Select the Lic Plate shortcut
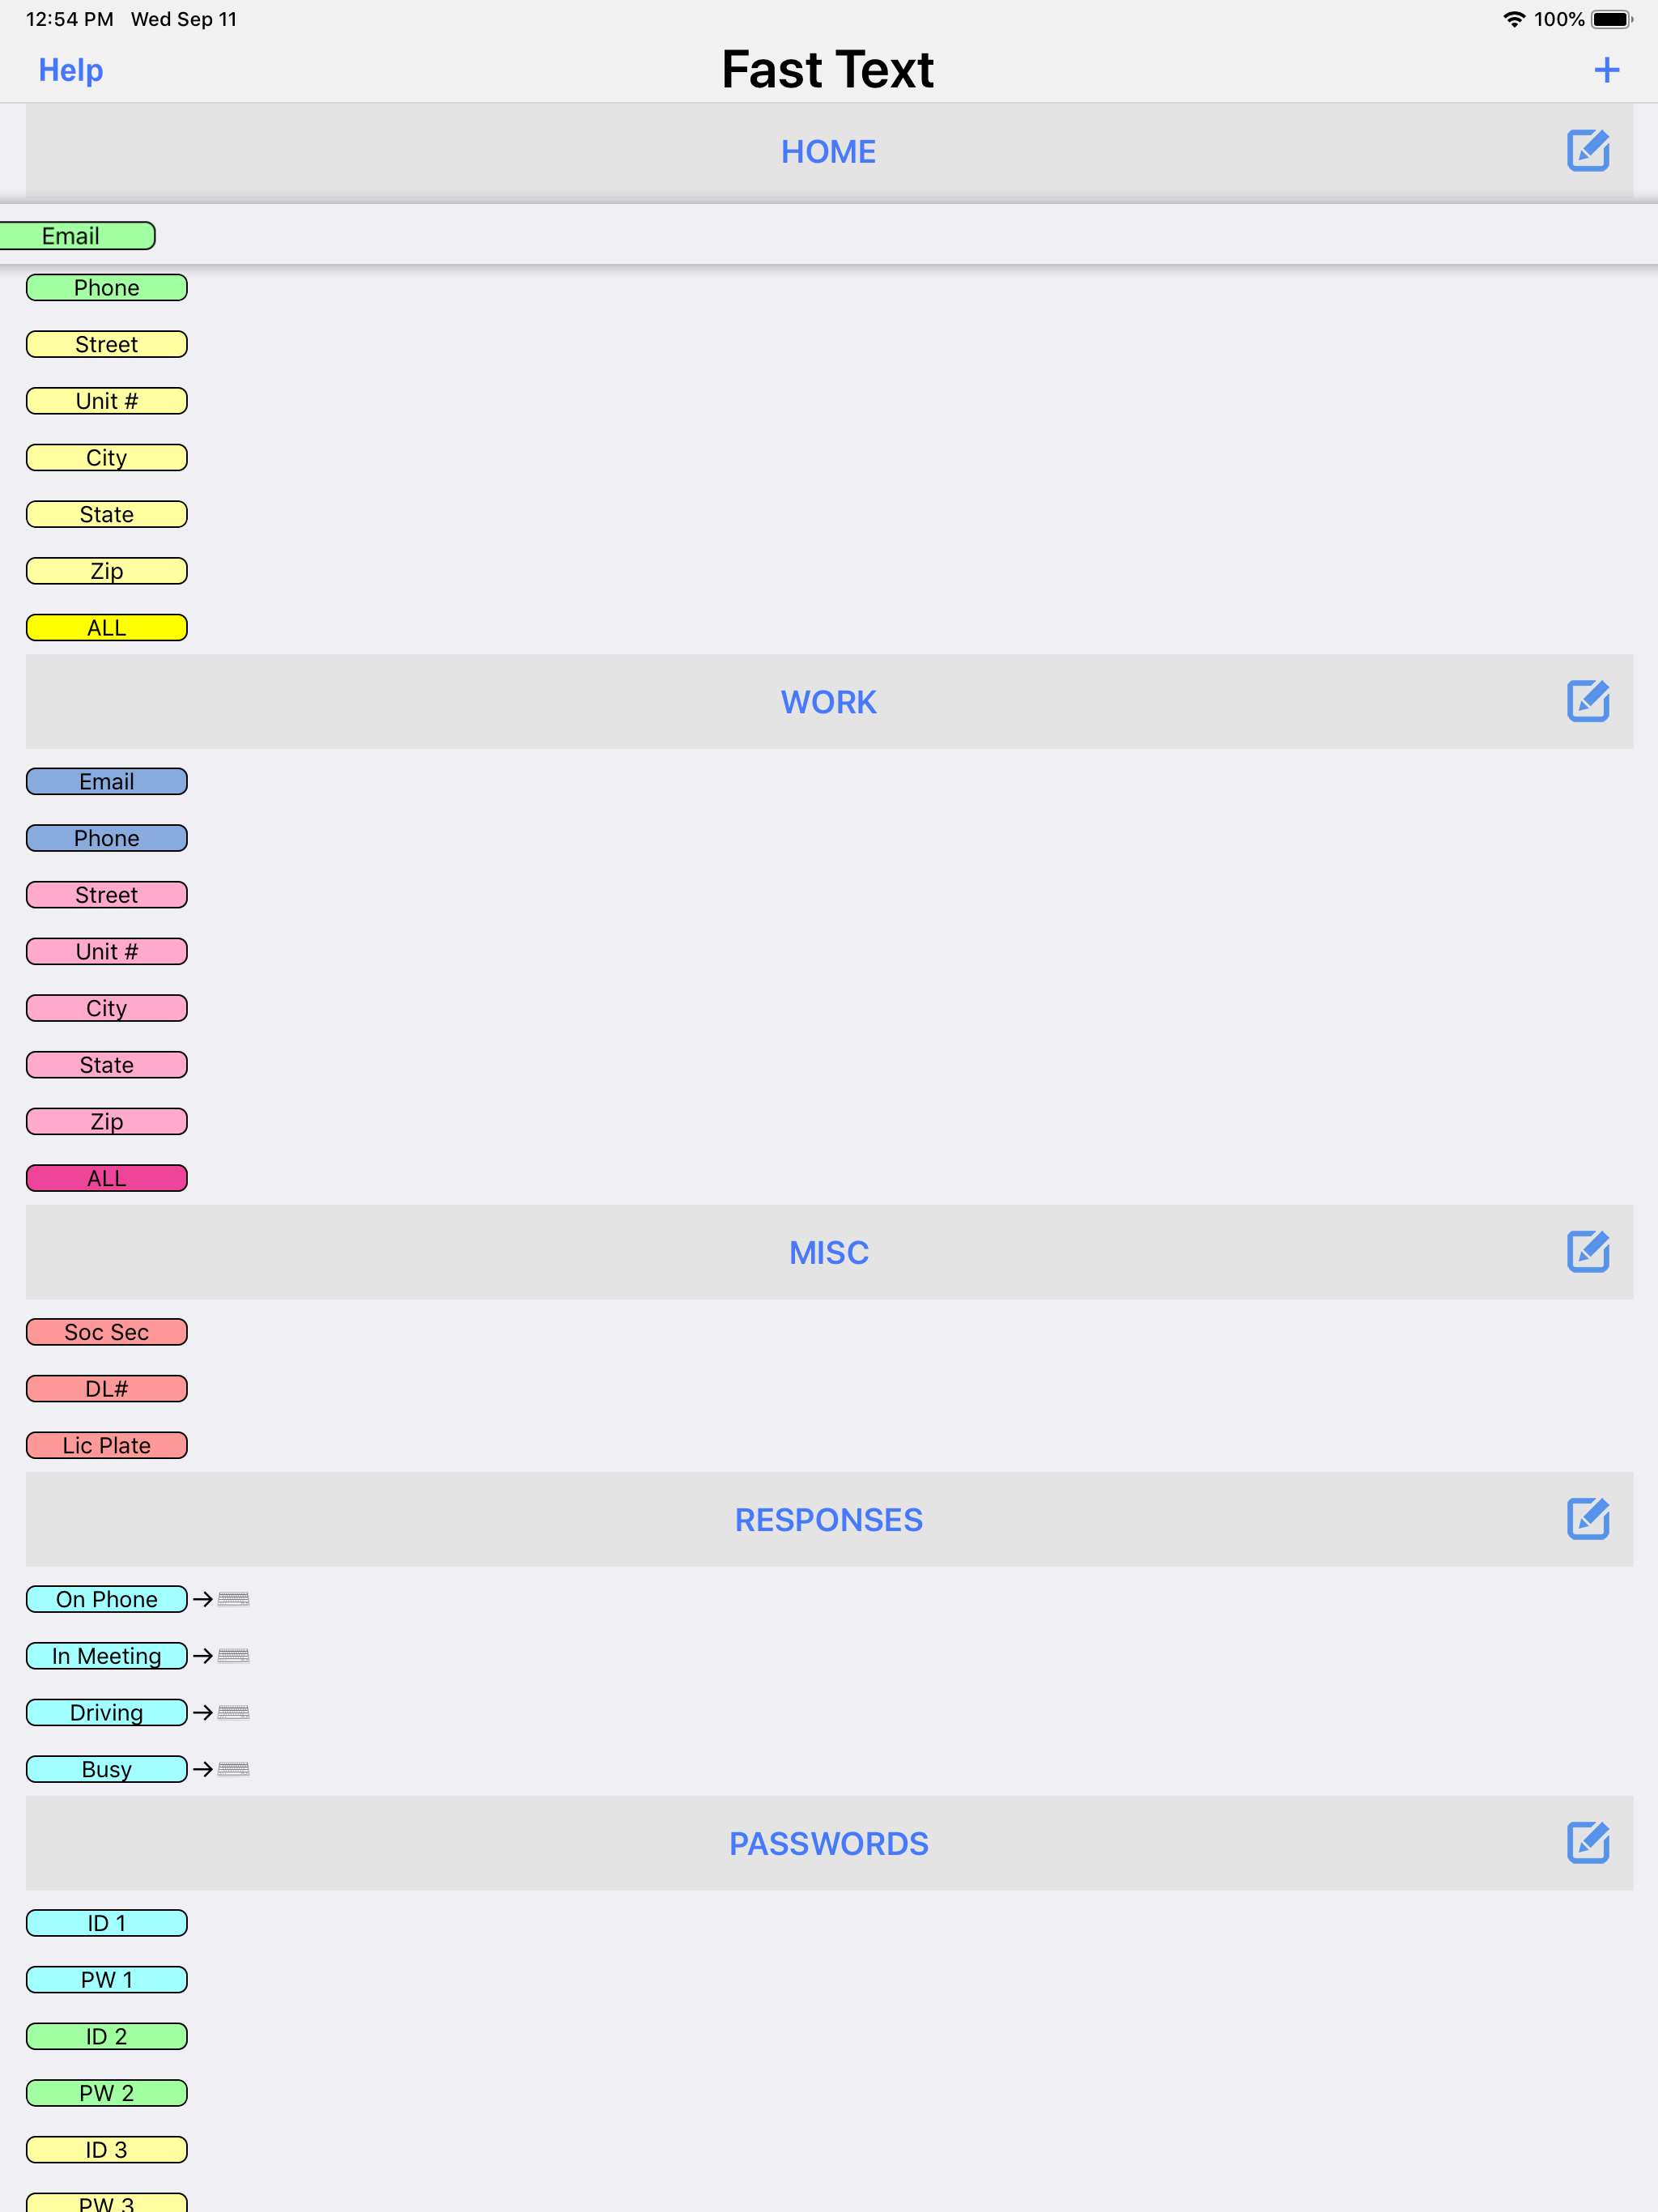1658x2212 pixels. click(x=106, y=1444)
